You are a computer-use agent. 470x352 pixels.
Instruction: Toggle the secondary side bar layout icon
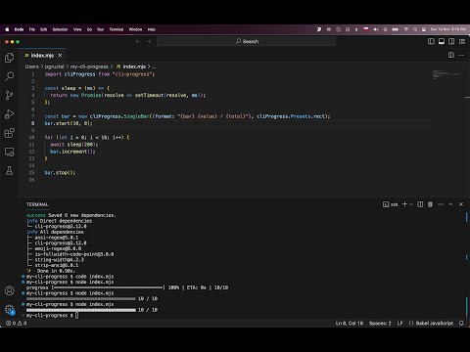pos(451,41)
